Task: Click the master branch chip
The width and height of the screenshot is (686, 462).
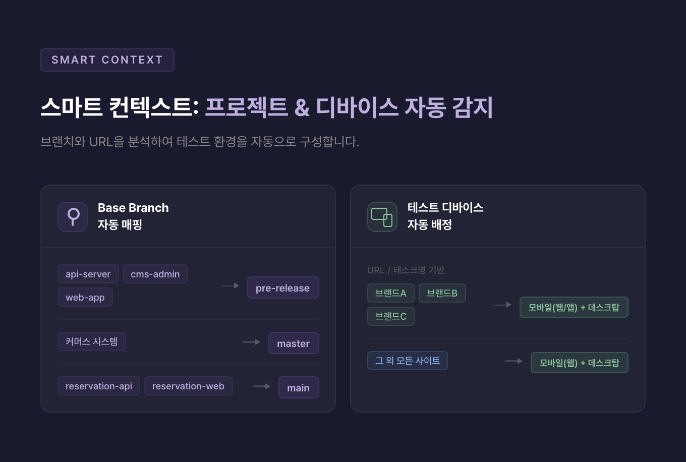Action: [x=293, y=343]
